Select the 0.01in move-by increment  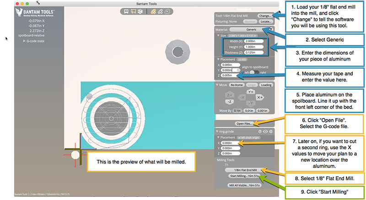pos(249,111)
